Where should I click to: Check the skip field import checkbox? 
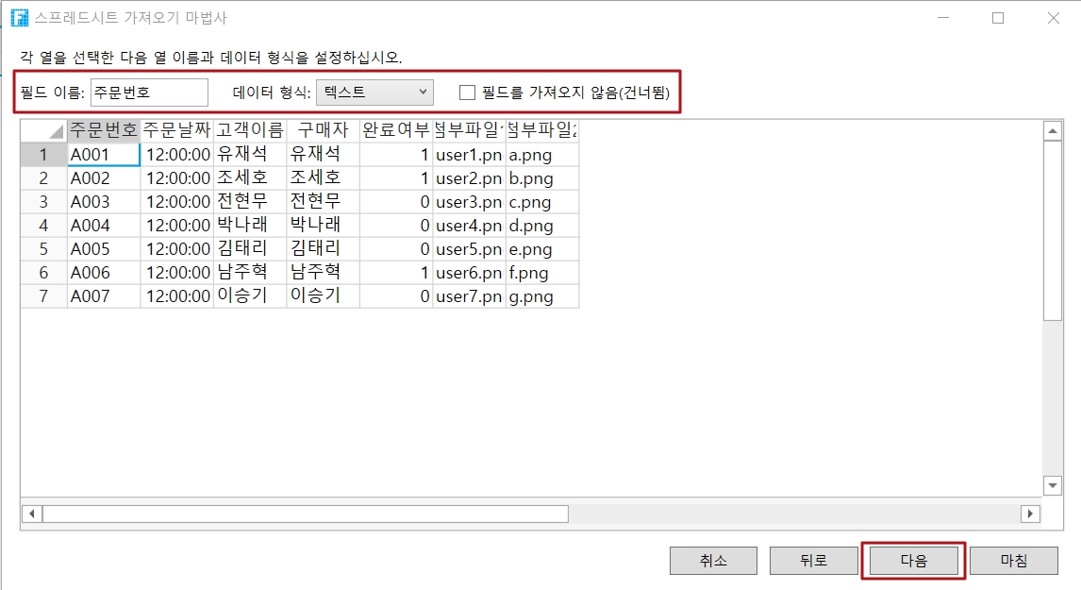point(467,93)
